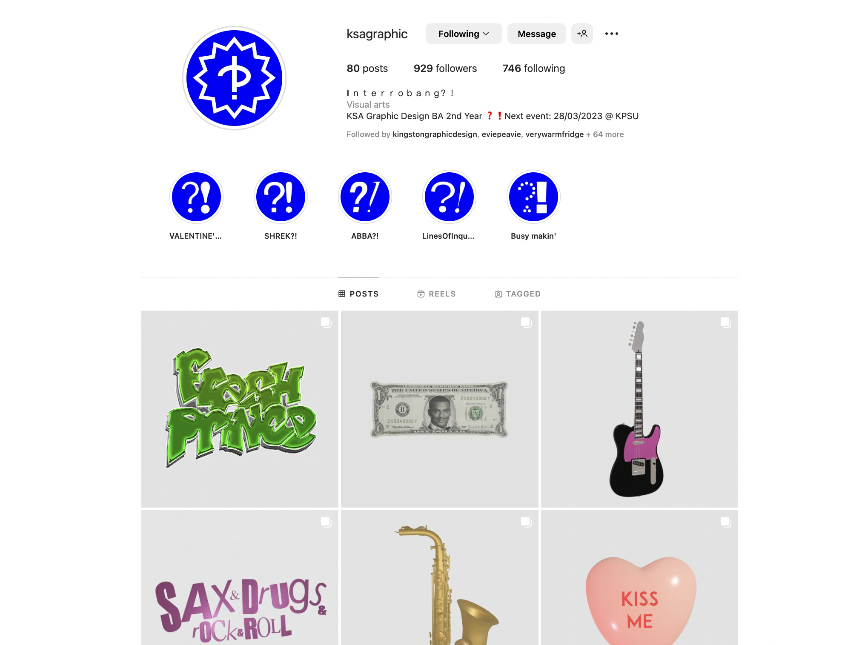The height and width of the screenshot is (645, 865).
Task: Open the 746 following list
Action: [534, 68]
